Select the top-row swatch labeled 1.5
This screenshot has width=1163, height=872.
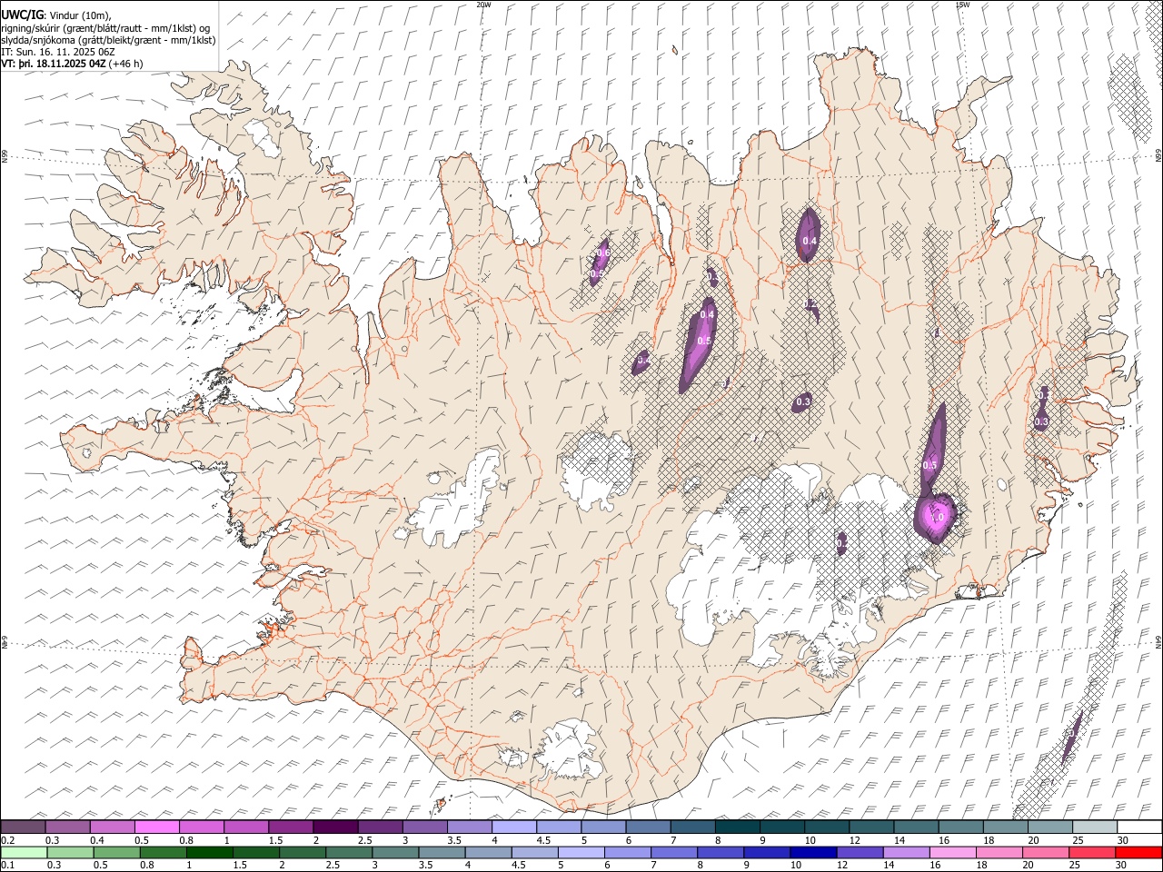tap(291, 827)
